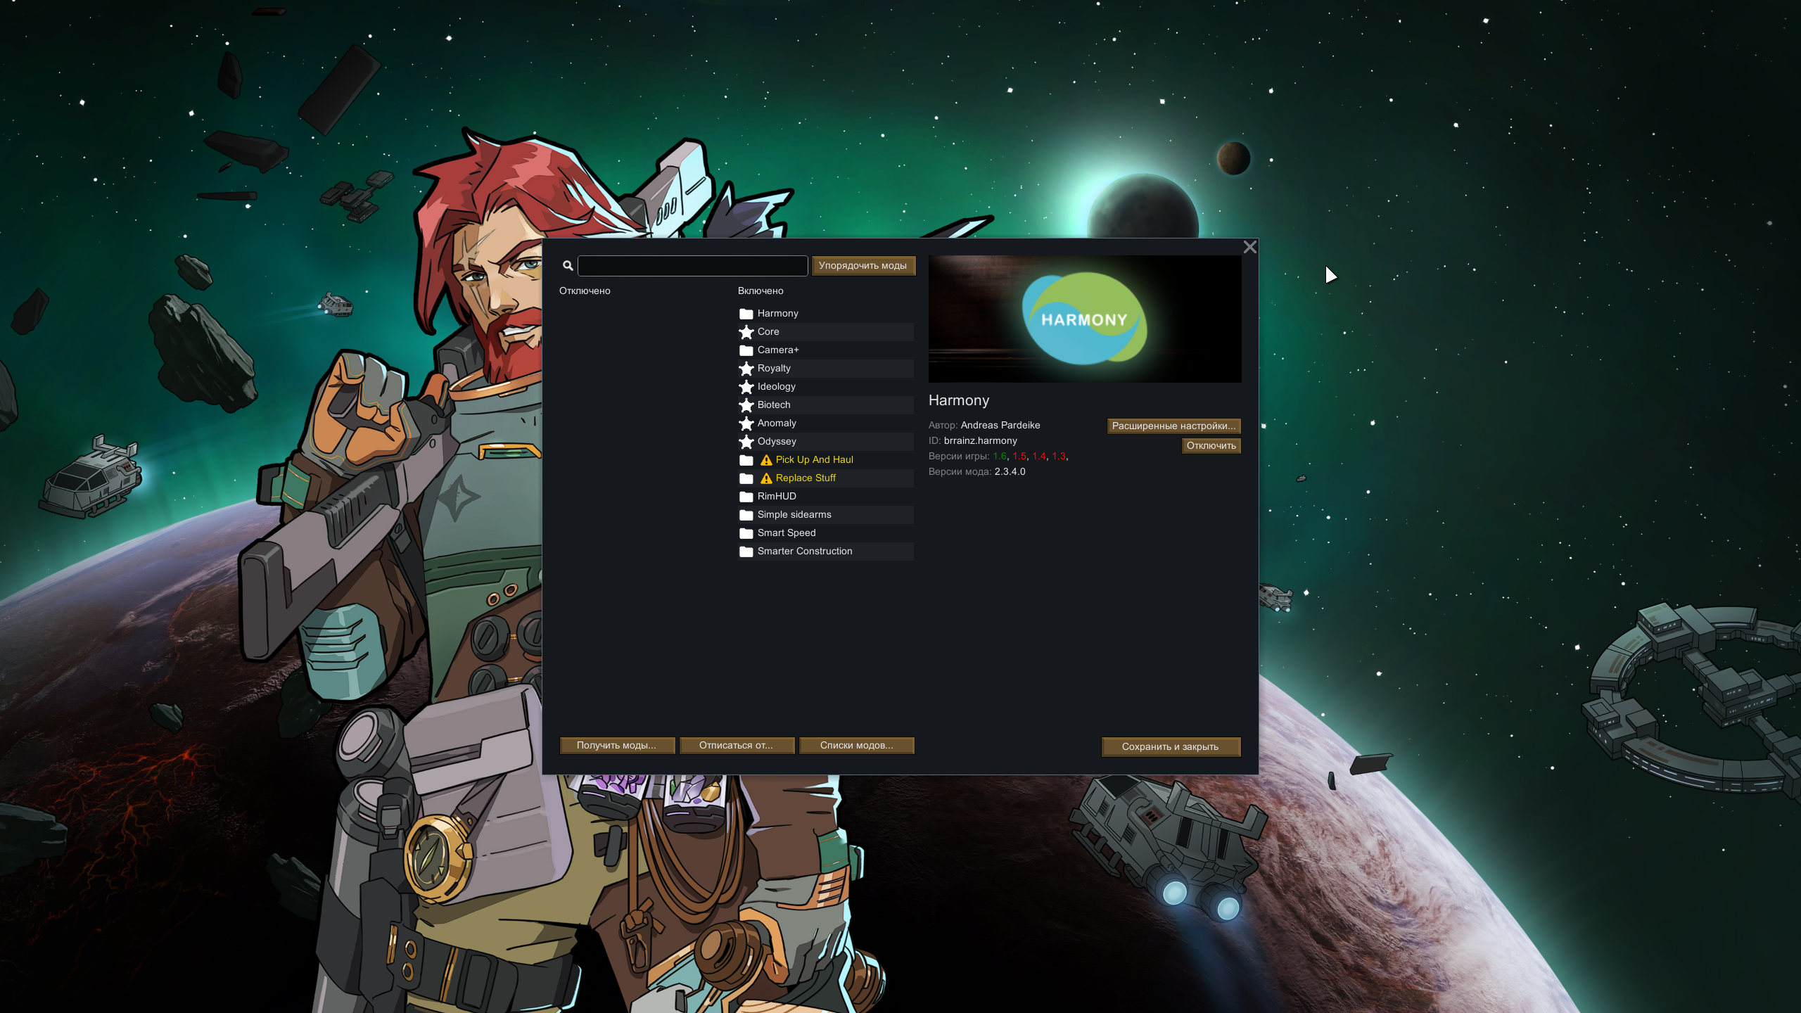
Task: Click Получить моды button
Action: (x=616, y=746)
